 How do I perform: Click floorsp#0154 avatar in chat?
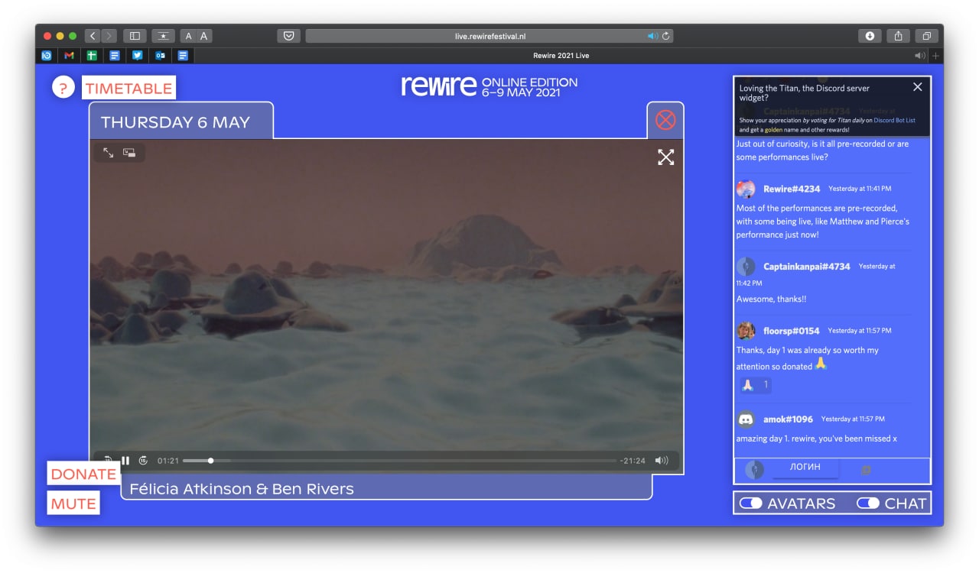(x=746, y=331)
